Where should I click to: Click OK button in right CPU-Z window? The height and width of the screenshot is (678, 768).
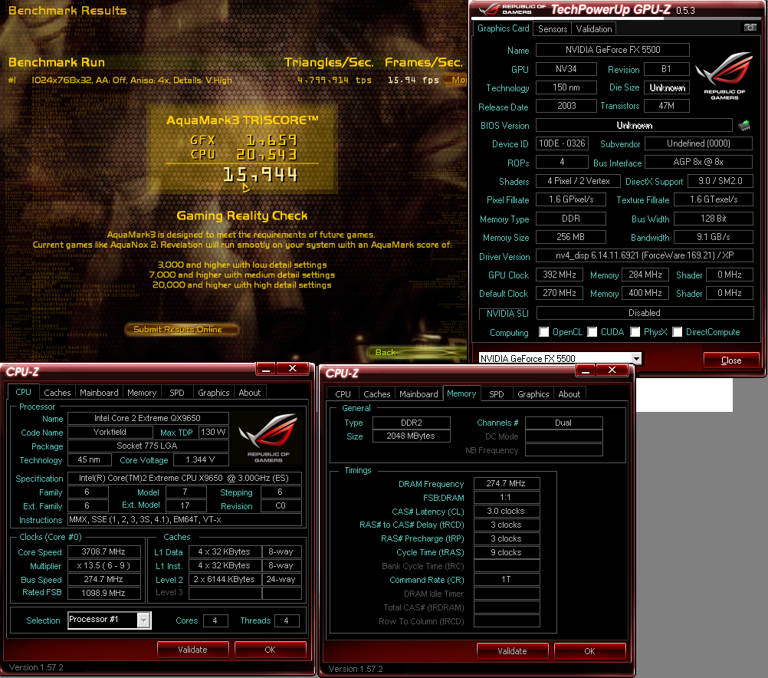pyautogui.click(x=589, y=651)
